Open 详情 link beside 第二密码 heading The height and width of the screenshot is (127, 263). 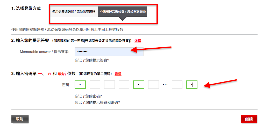118,74
